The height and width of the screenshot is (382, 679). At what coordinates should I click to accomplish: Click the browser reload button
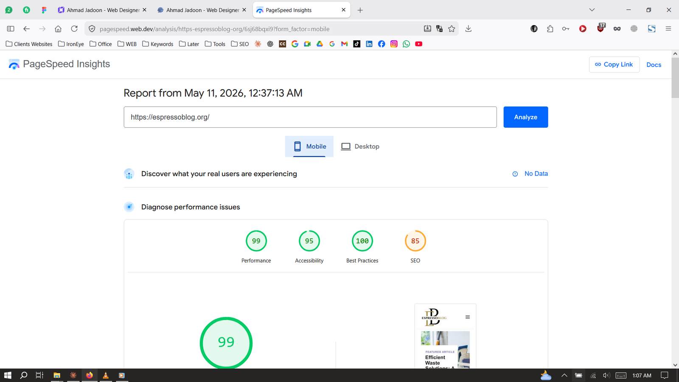pos(74,29)
